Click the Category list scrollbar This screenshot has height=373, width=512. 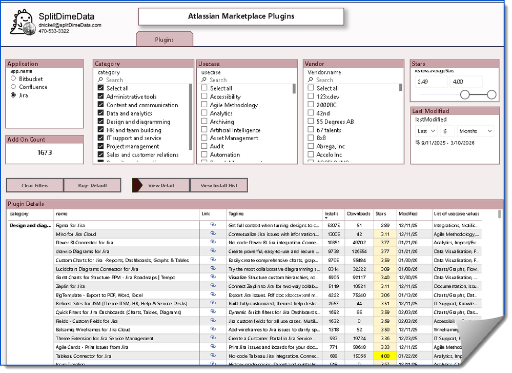191,117
